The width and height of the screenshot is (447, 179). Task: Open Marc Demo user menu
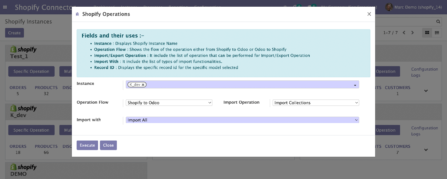coord(413,7)
